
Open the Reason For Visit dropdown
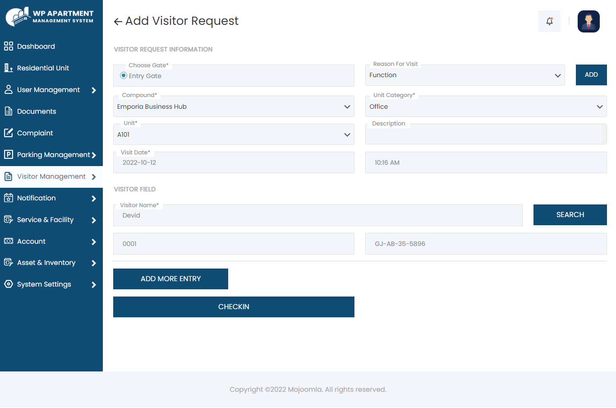coord(465,75)
